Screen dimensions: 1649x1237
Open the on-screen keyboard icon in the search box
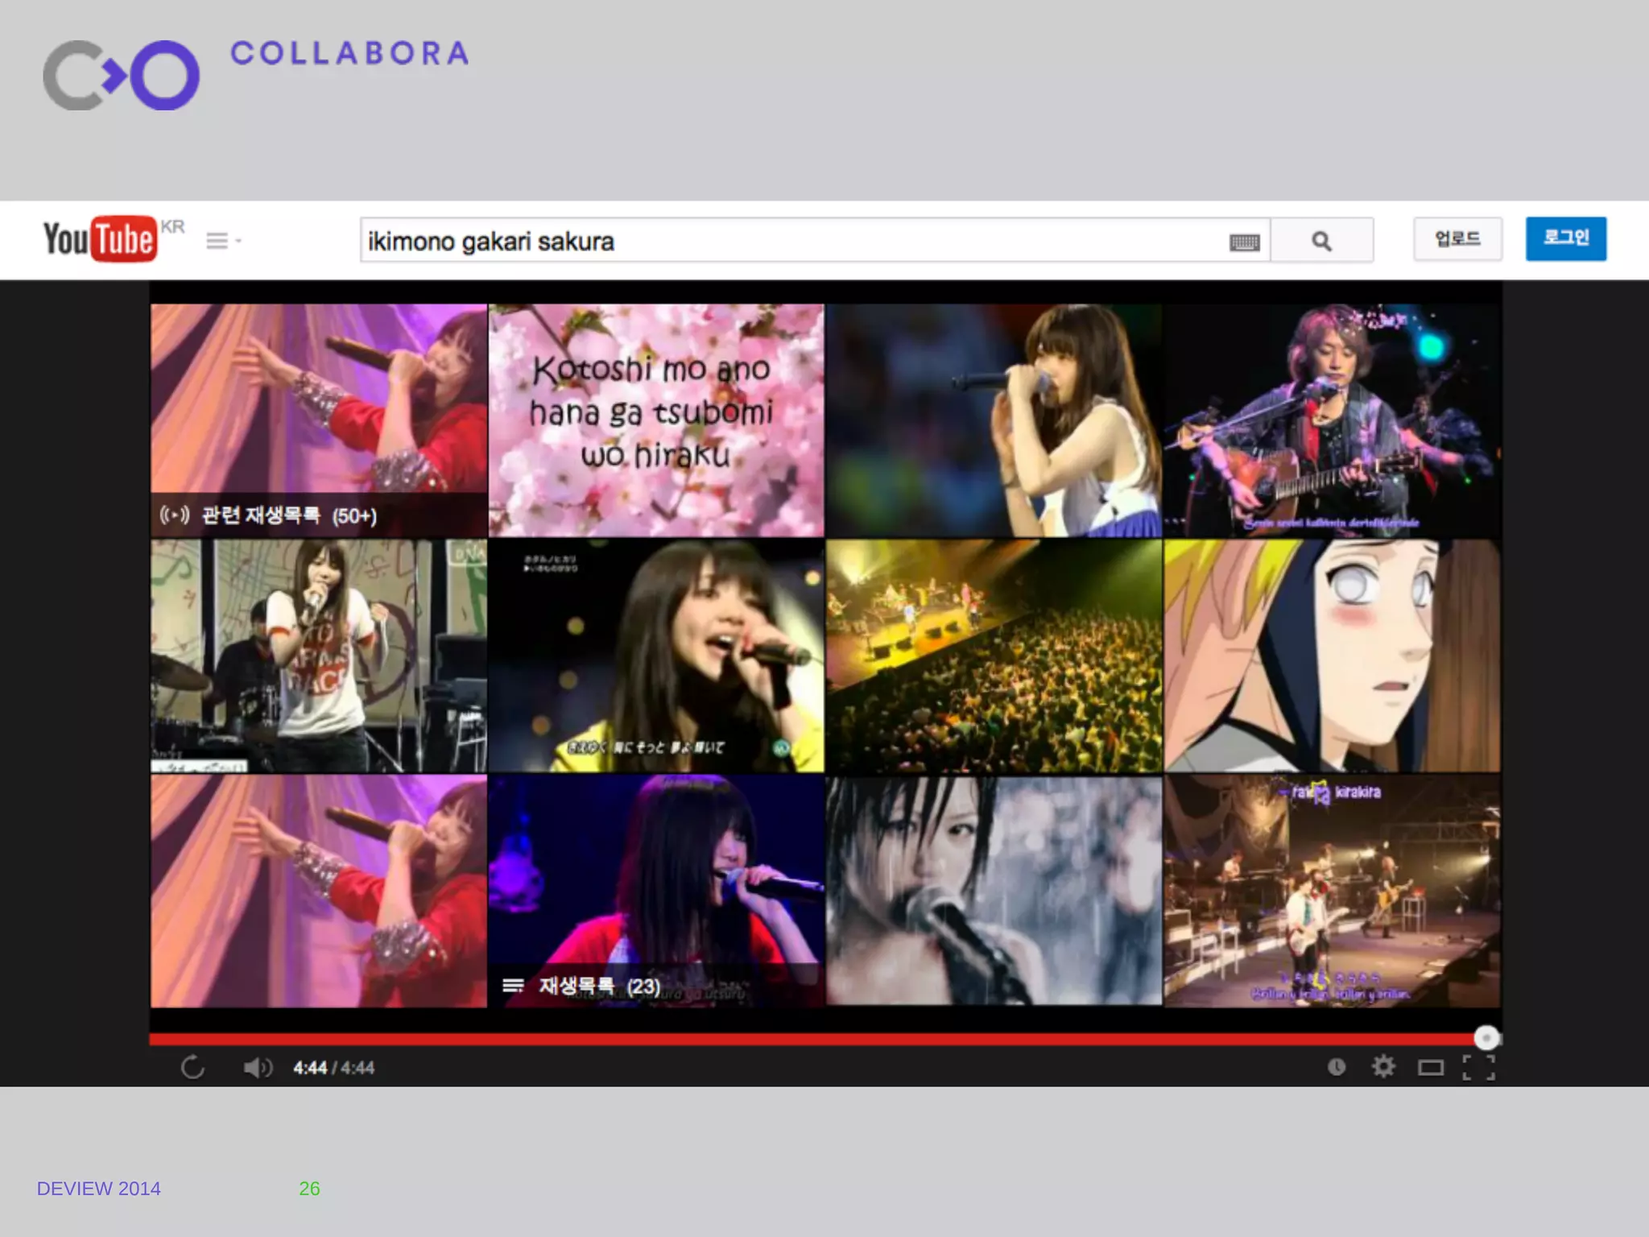(x=1244, y=242)
